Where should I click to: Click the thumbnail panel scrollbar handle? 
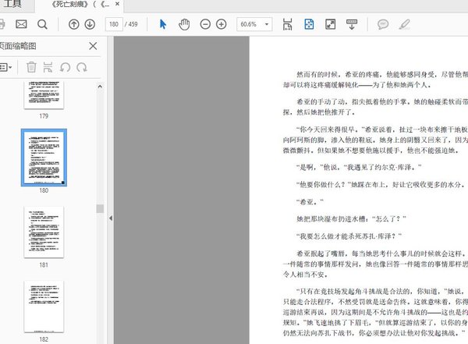[100, 208]
